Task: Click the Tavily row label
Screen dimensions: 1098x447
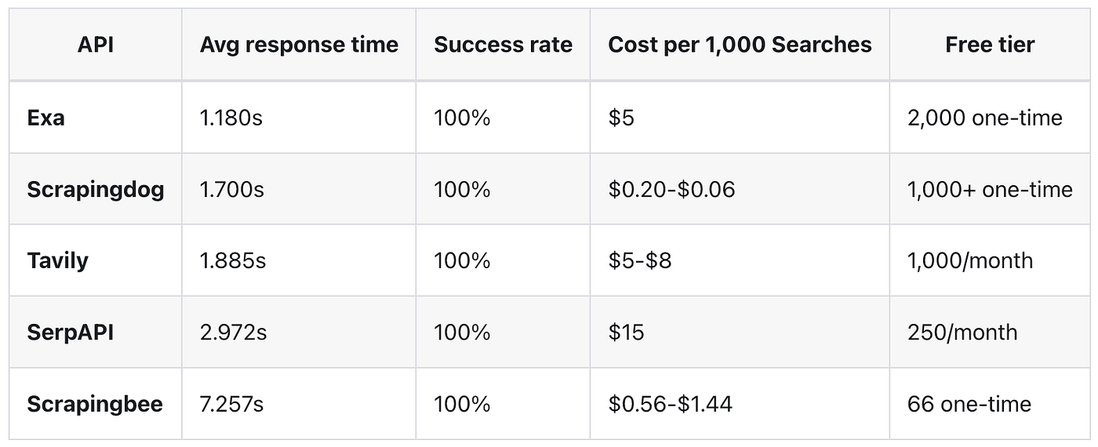Action: pyautogui.click(x=57, y=260)
